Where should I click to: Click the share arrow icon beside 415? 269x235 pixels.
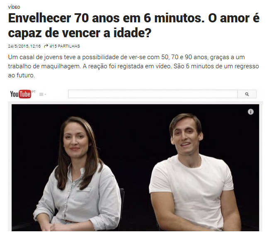click(x=46, y=46)
